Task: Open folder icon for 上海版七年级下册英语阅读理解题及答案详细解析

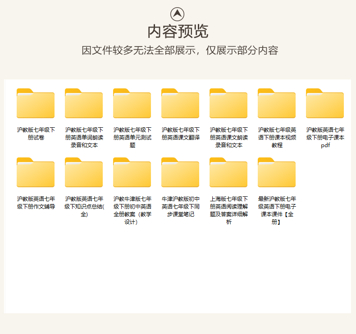Action: [x=228, y=172]
